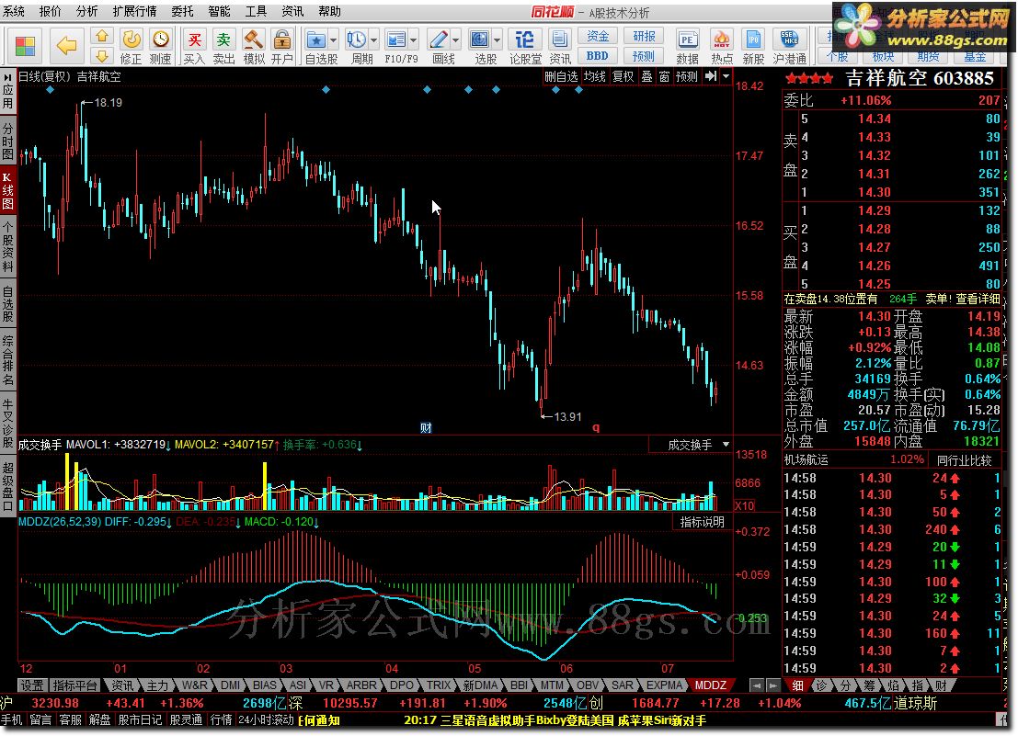The height and width of the screenshot is (736, 1018).
Task: Switch to 分时图 sidebar tab
Action: pyautogui.click(x=7, y=142)
